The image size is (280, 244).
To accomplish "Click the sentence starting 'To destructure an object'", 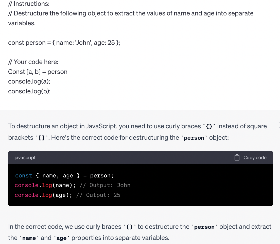I will point(137,132).
